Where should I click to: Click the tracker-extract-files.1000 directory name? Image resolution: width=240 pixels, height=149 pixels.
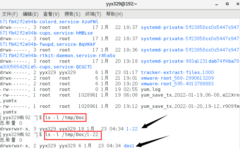click(177, 72)
